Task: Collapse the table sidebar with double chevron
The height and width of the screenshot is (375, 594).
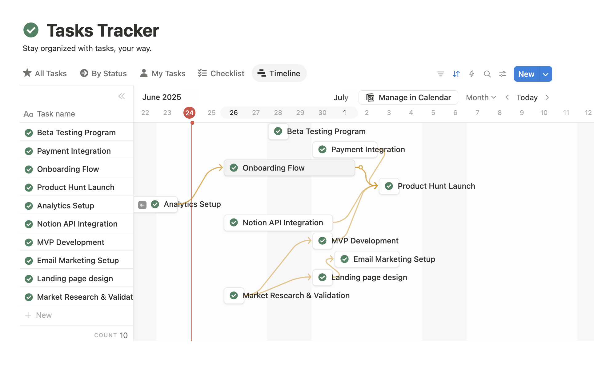Action: click(x=122, y=96)
